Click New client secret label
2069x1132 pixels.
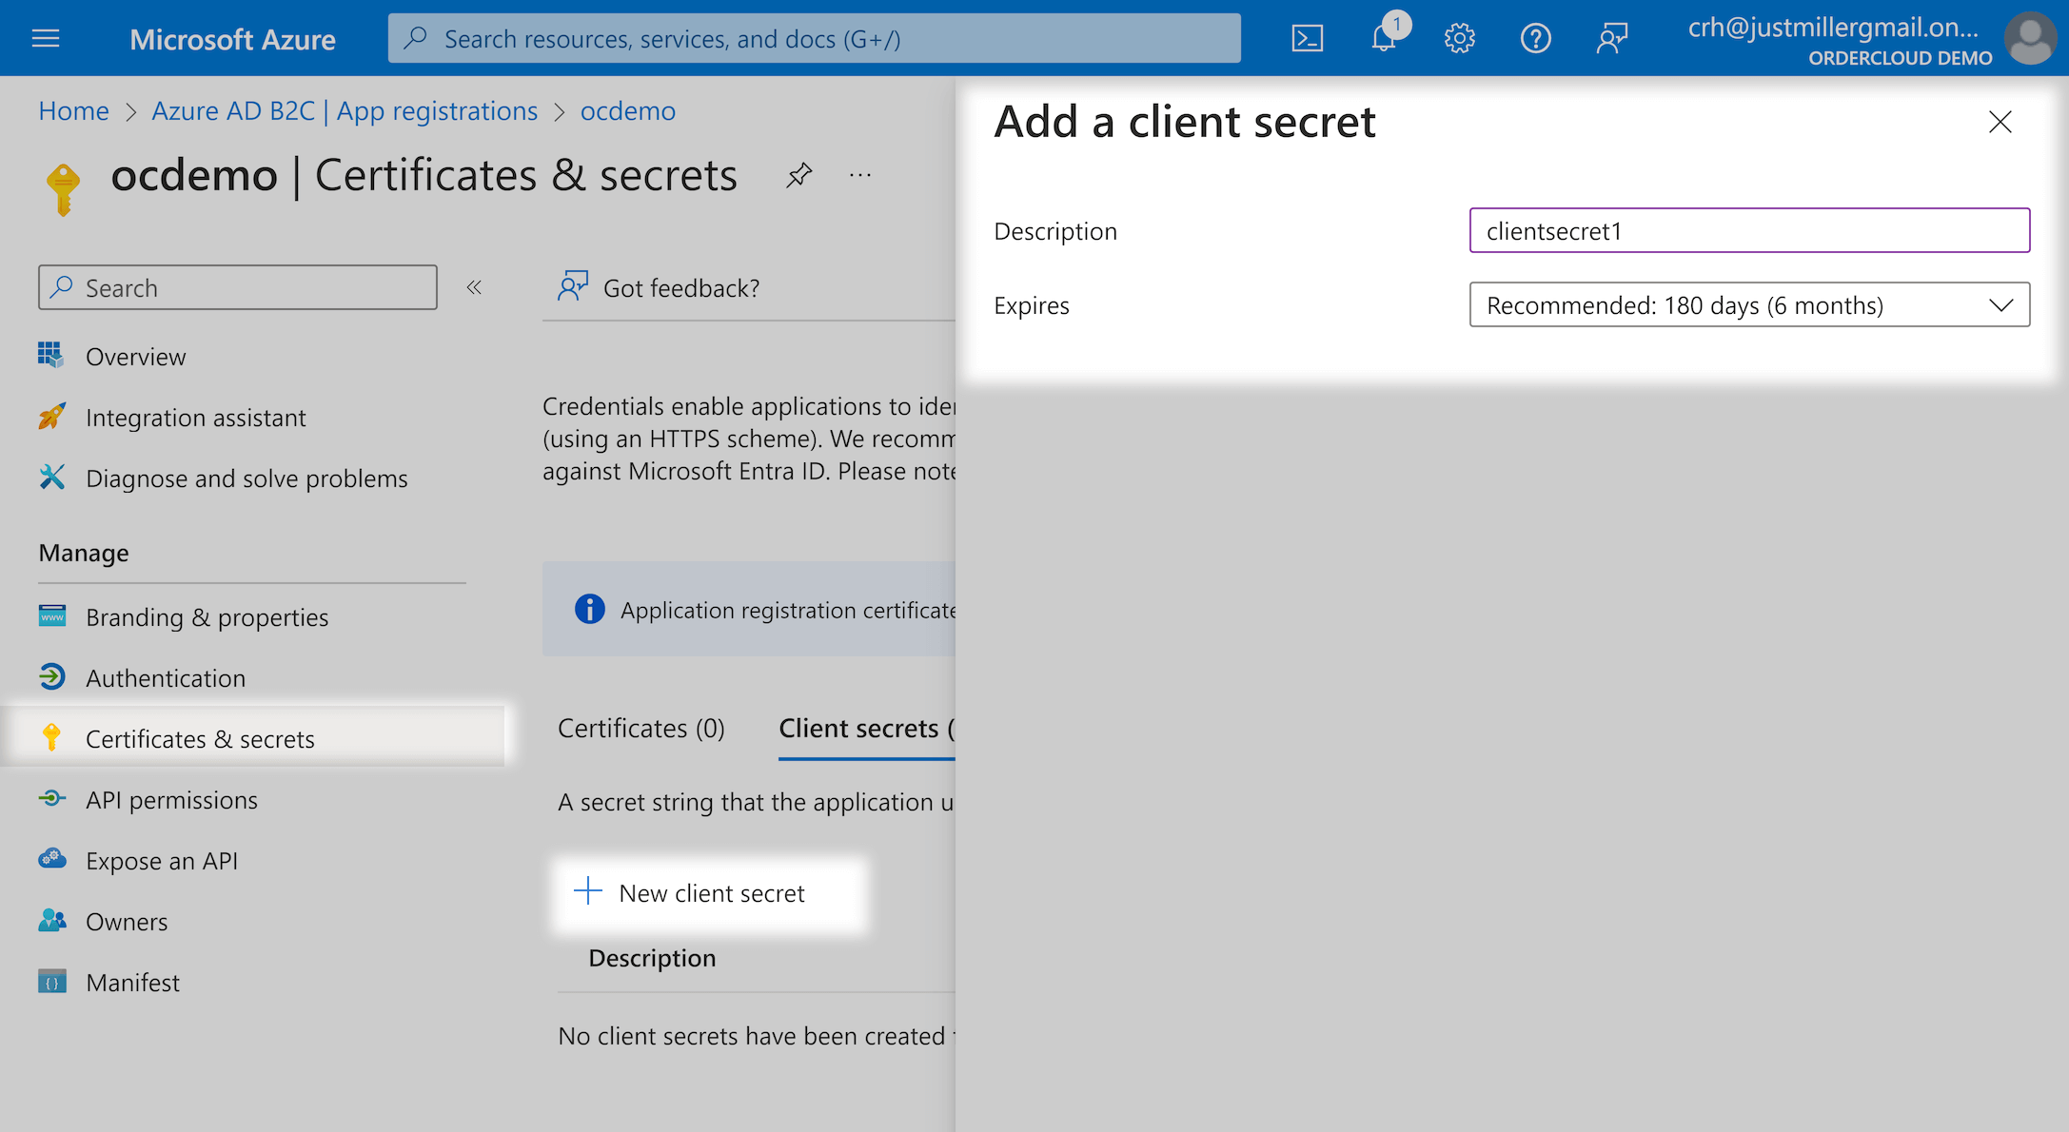tap(712, 893)
